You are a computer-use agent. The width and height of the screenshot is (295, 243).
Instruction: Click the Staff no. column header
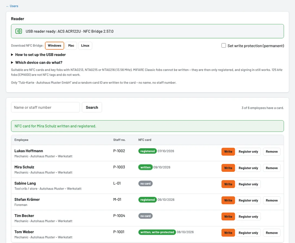pyautogui.click(x=119, y=140)
